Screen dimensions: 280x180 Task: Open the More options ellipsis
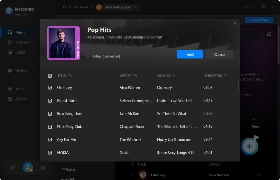point(255,120)
